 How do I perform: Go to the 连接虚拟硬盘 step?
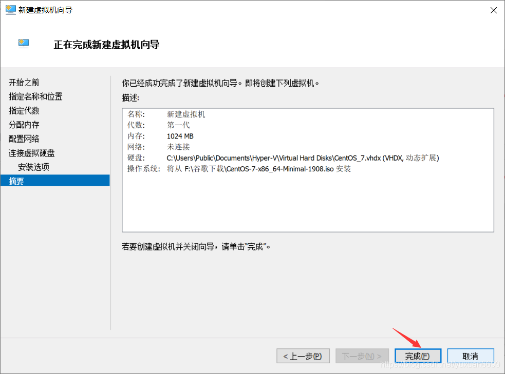(x=31, y=153)
